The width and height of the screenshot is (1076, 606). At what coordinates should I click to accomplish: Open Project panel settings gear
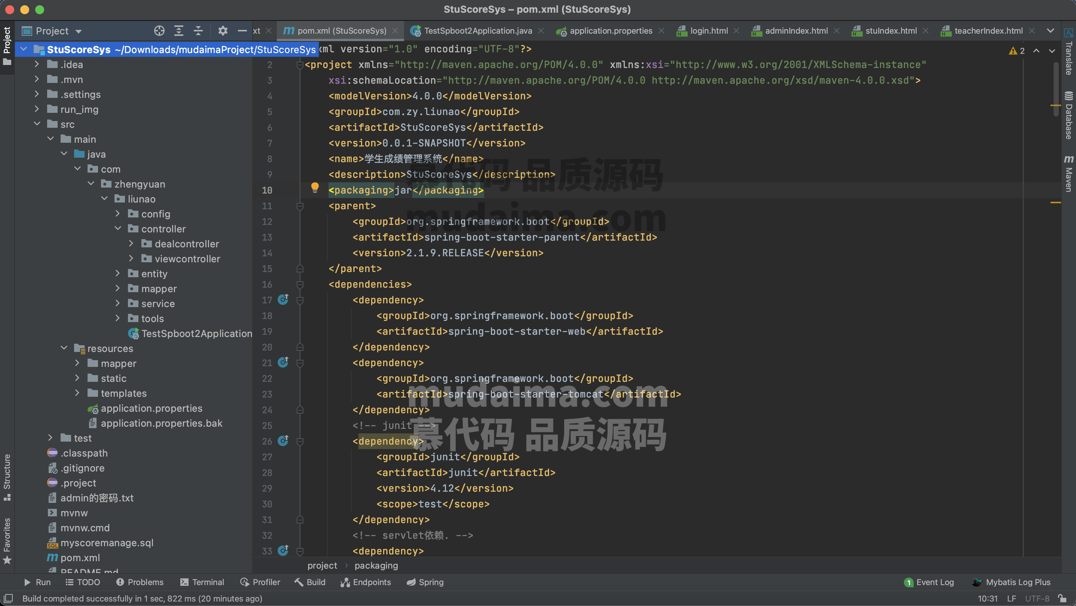[223, 31]
